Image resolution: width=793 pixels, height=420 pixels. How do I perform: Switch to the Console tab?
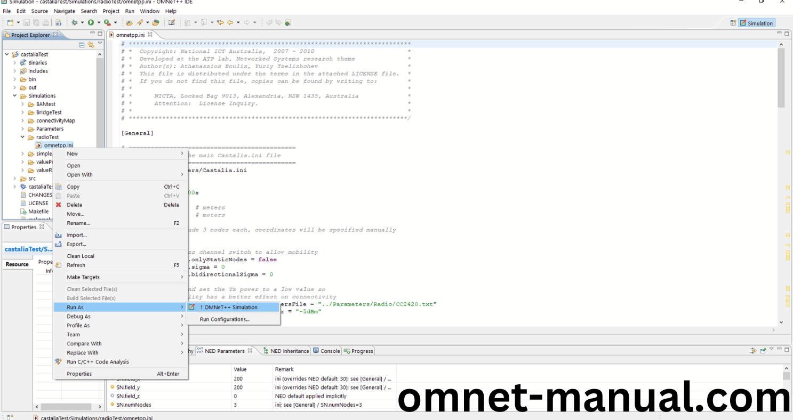(x=326, y=351)
